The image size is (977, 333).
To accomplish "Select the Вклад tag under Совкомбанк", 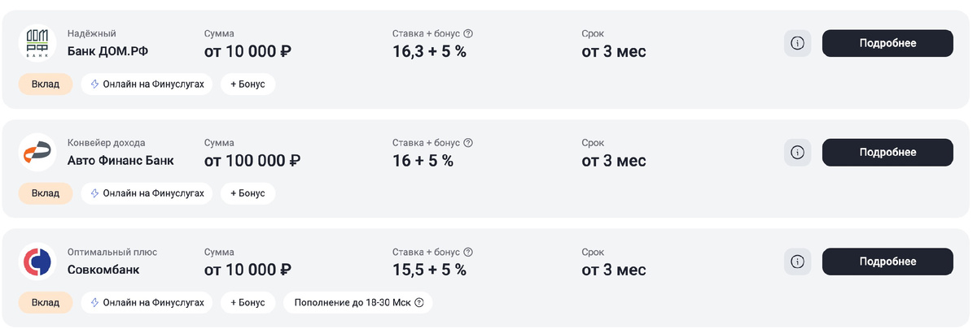I will (46, 303).
